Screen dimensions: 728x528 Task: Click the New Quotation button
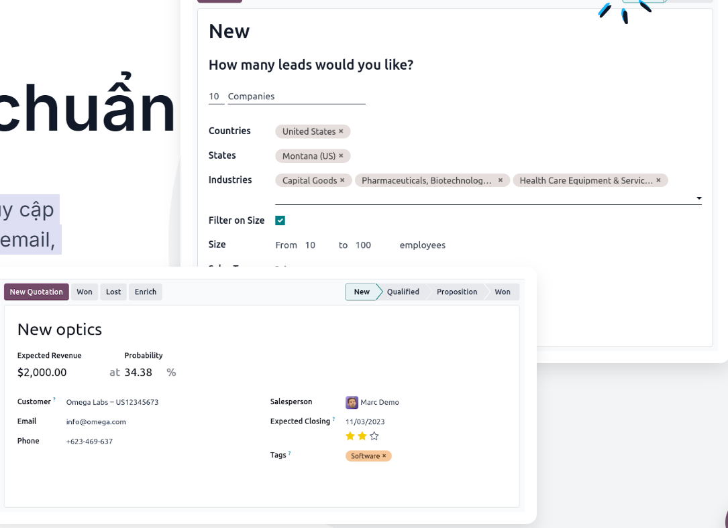[37, 292]
